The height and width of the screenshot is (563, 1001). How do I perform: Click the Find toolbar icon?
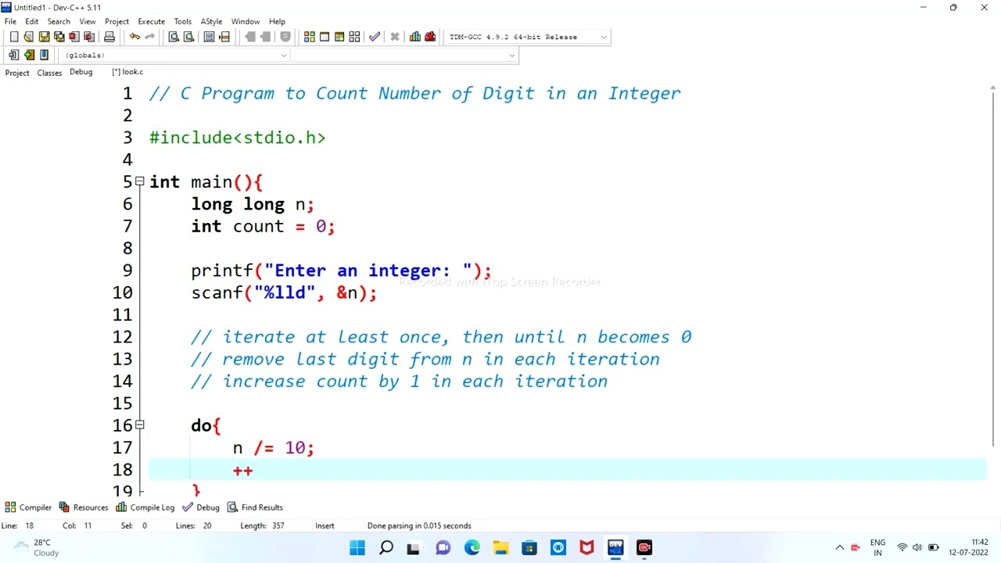[174, 37]
